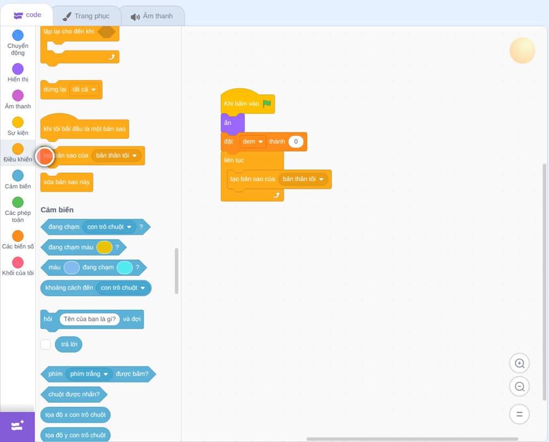
Task: Reset workspace zoom with equals icon
Action: (x=519, y=414)
